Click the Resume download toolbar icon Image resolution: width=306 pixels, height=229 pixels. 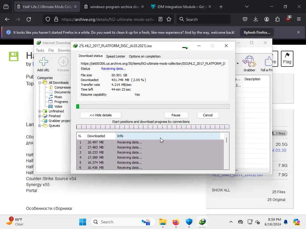63,61
